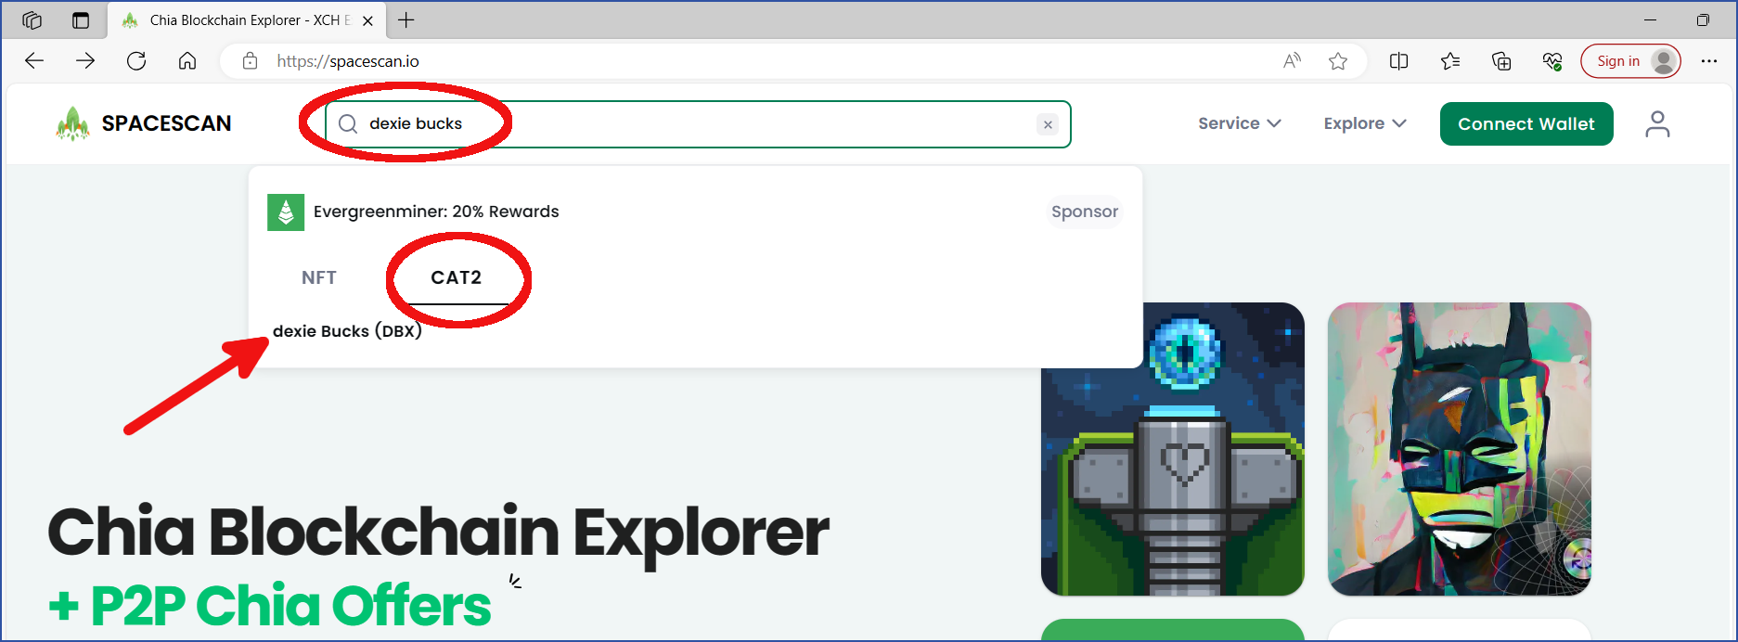1738x642 pixels.
Task: Open browser settings and more menu
Action: (1709, 61)
